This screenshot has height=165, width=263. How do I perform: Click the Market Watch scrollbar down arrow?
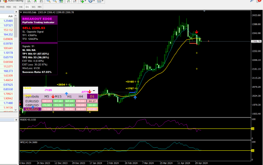[16, 110]
